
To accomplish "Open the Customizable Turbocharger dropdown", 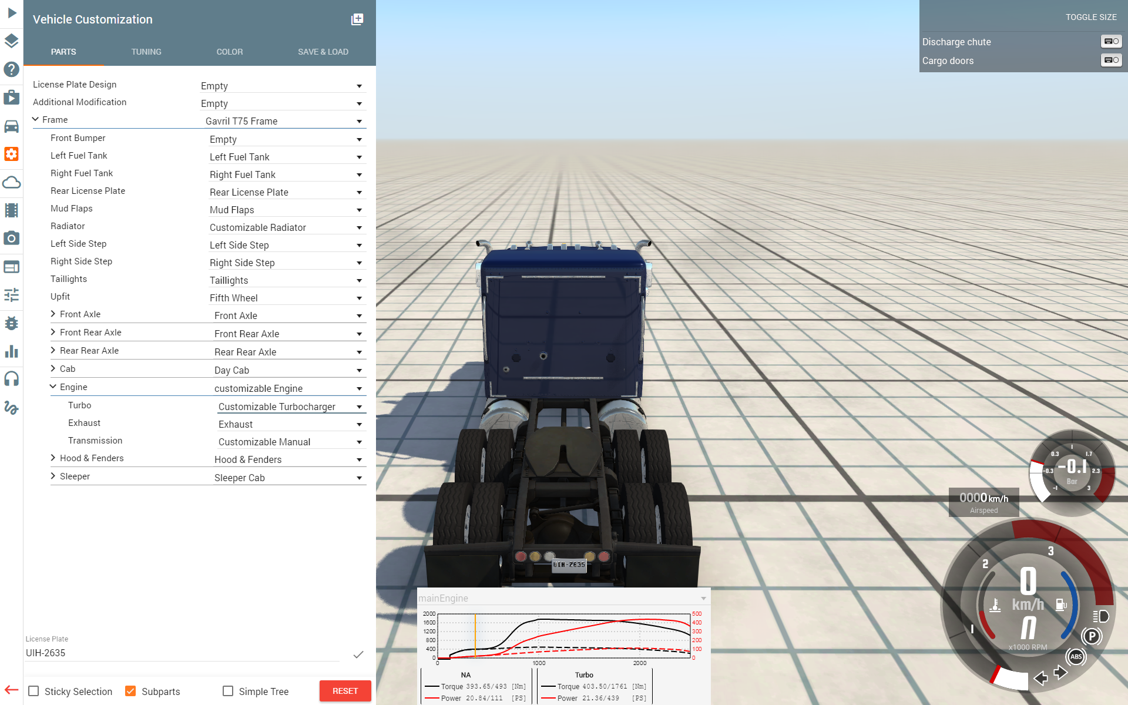I will pos(291,407).
